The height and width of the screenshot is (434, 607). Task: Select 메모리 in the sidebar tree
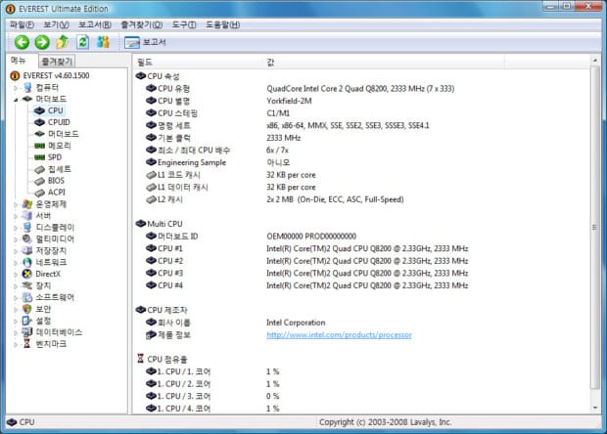tap(58, 145)
